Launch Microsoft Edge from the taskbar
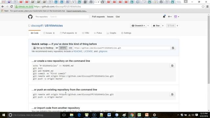This screenshot has height=118, width=210. coord(79,115)
